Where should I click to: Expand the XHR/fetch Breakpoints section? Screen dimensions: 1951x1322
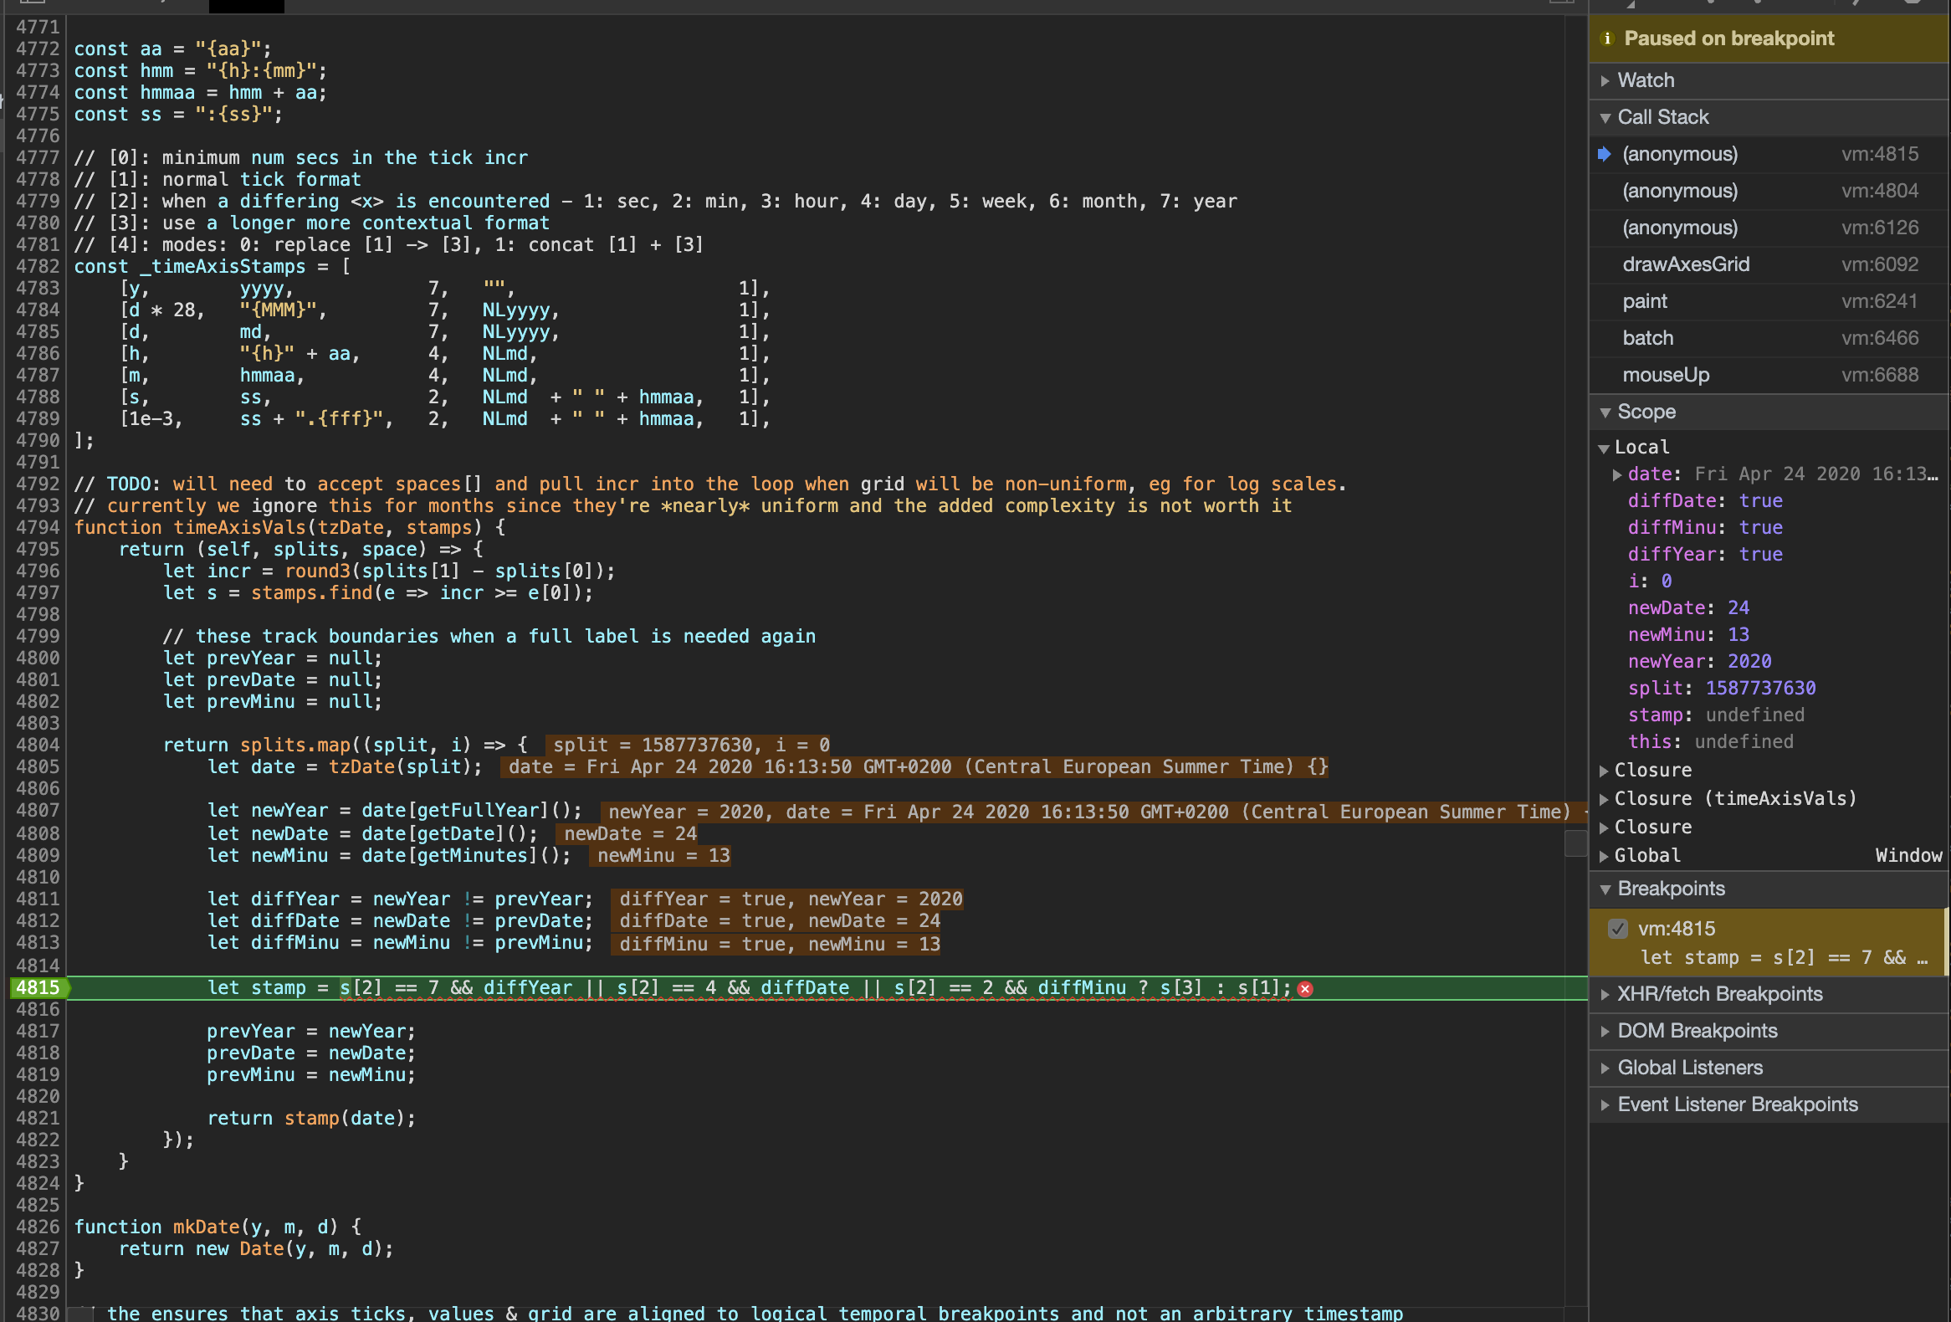(1605, 995)
